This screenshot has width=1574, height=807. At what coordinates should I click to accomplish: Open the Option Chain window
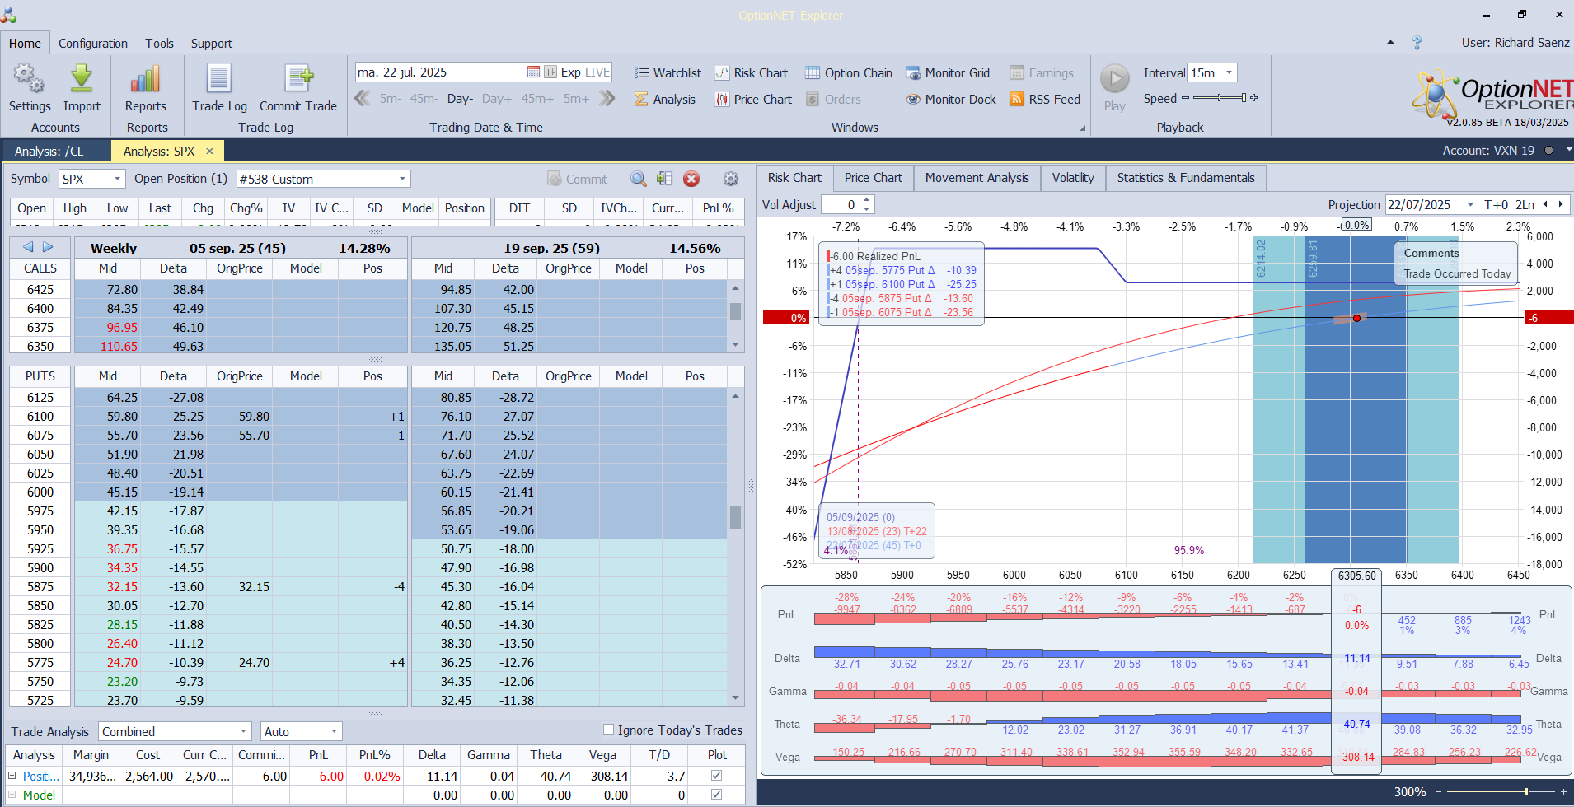(x=849, y=73)
